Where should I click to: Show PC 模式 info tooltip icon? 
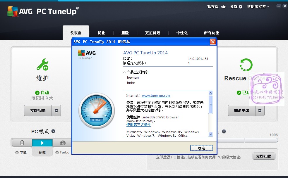(x=53, y=131)
